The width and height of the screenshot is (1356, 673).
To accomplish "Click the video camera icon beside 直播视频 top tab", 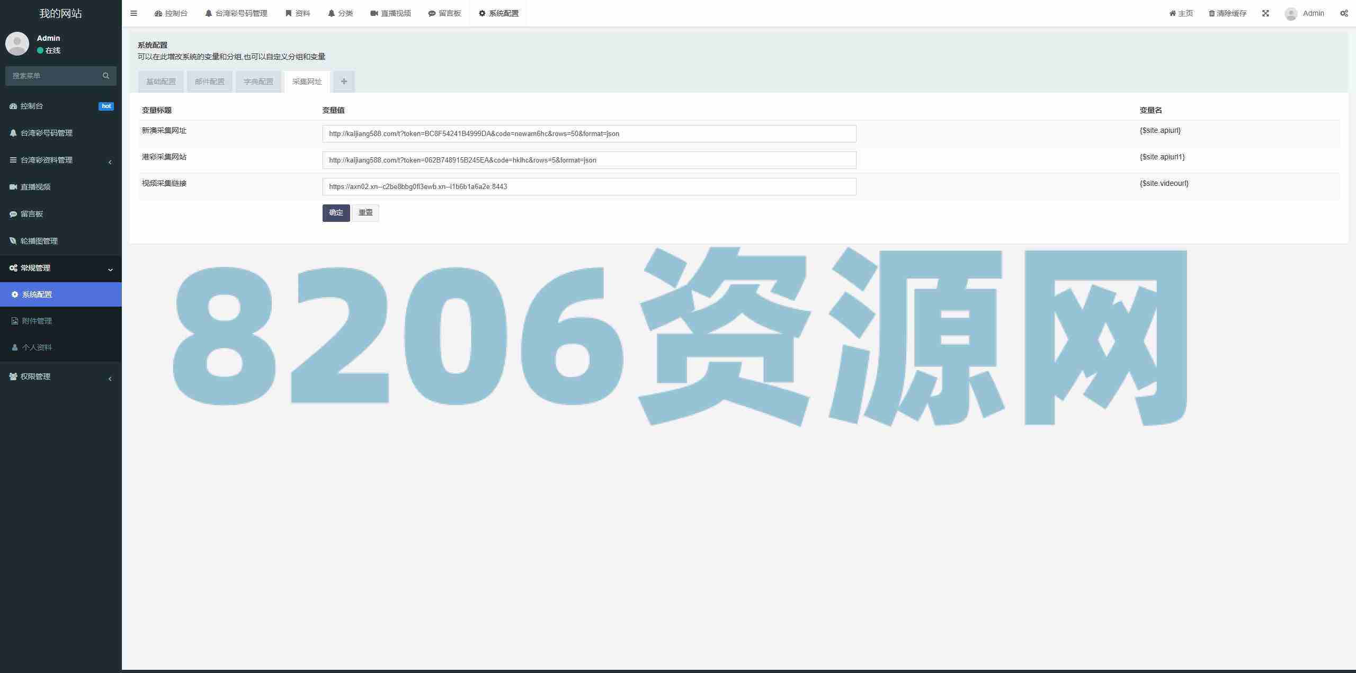I will coord(374,13).
